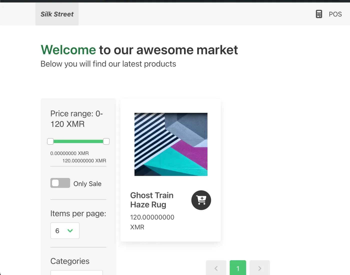Open Ghost Train Haze Rug product title
Viewport: 350px width, 275px height.
point(152,200)
